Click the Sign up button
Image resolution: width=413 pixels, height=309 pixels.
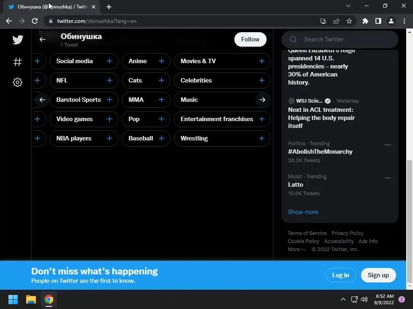click(x=378, y=275)
